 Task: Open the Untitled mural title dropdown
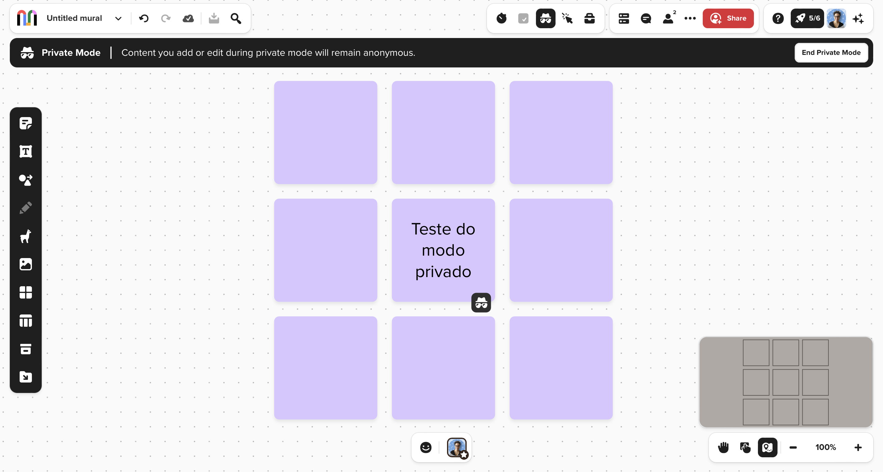click(118, 18)
